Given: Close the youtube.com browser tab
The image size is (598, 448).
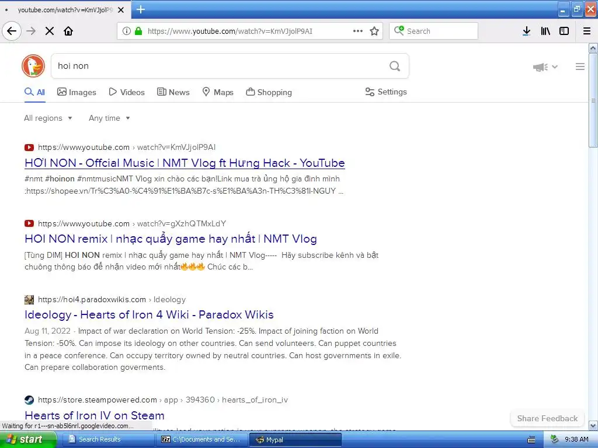Looking at the screenshot, I should (121, 10).
